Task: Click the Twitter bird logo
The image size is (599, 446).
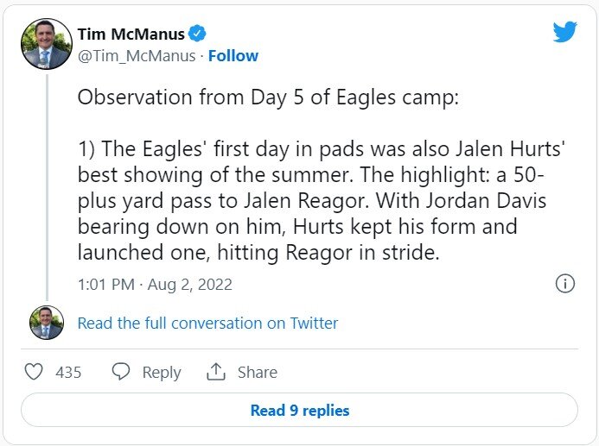Action: tap(564, 33)
